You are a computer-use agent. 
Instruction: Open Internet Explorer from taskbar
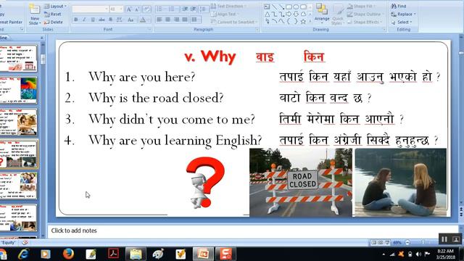(x=23, y=254)
